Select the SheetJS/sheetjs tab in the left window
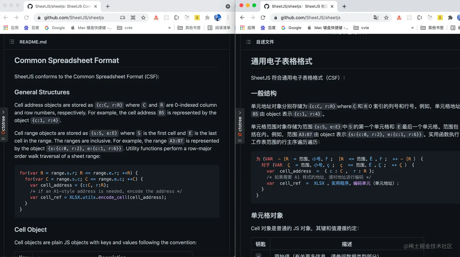This screenshot has width=460, height=257. point(62,6)
